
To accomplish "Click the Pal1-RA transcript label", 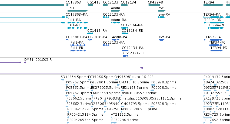I will click(x=74, y=20).
